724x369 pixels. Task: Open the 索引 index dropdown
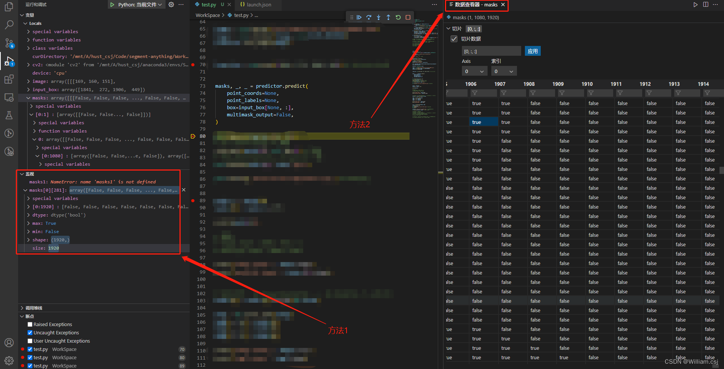coord(504,71)
